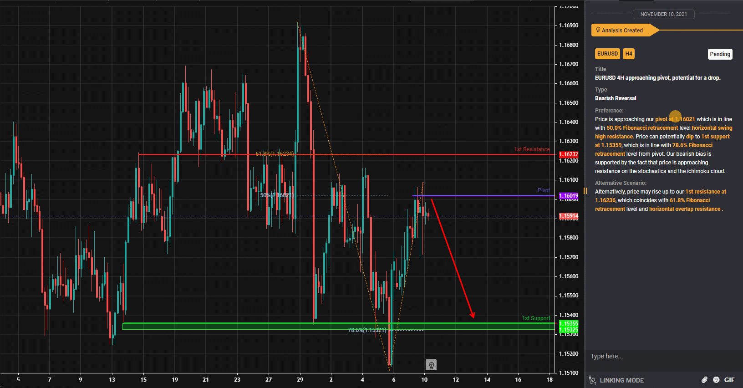Screen dimensions: 743x388
Task: Click the '78.6%(1.15321)' Fibonacci label
Action: point(367,330)
